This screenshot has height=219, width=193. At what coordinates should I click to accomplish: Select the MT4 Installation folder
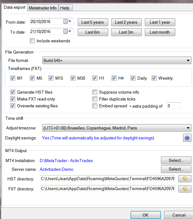[176, 161]
